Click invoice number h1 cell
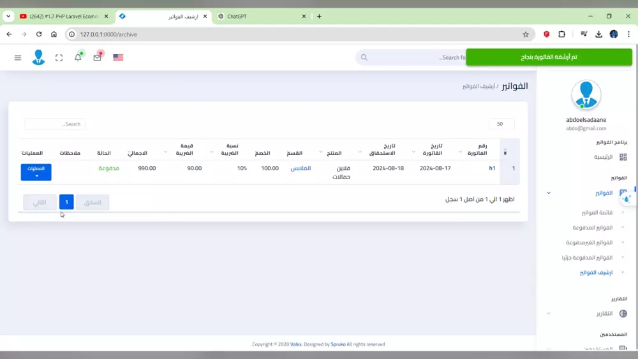Image resolution: width=638 pixels, height=359 pixels. click(x=492, y=168)
